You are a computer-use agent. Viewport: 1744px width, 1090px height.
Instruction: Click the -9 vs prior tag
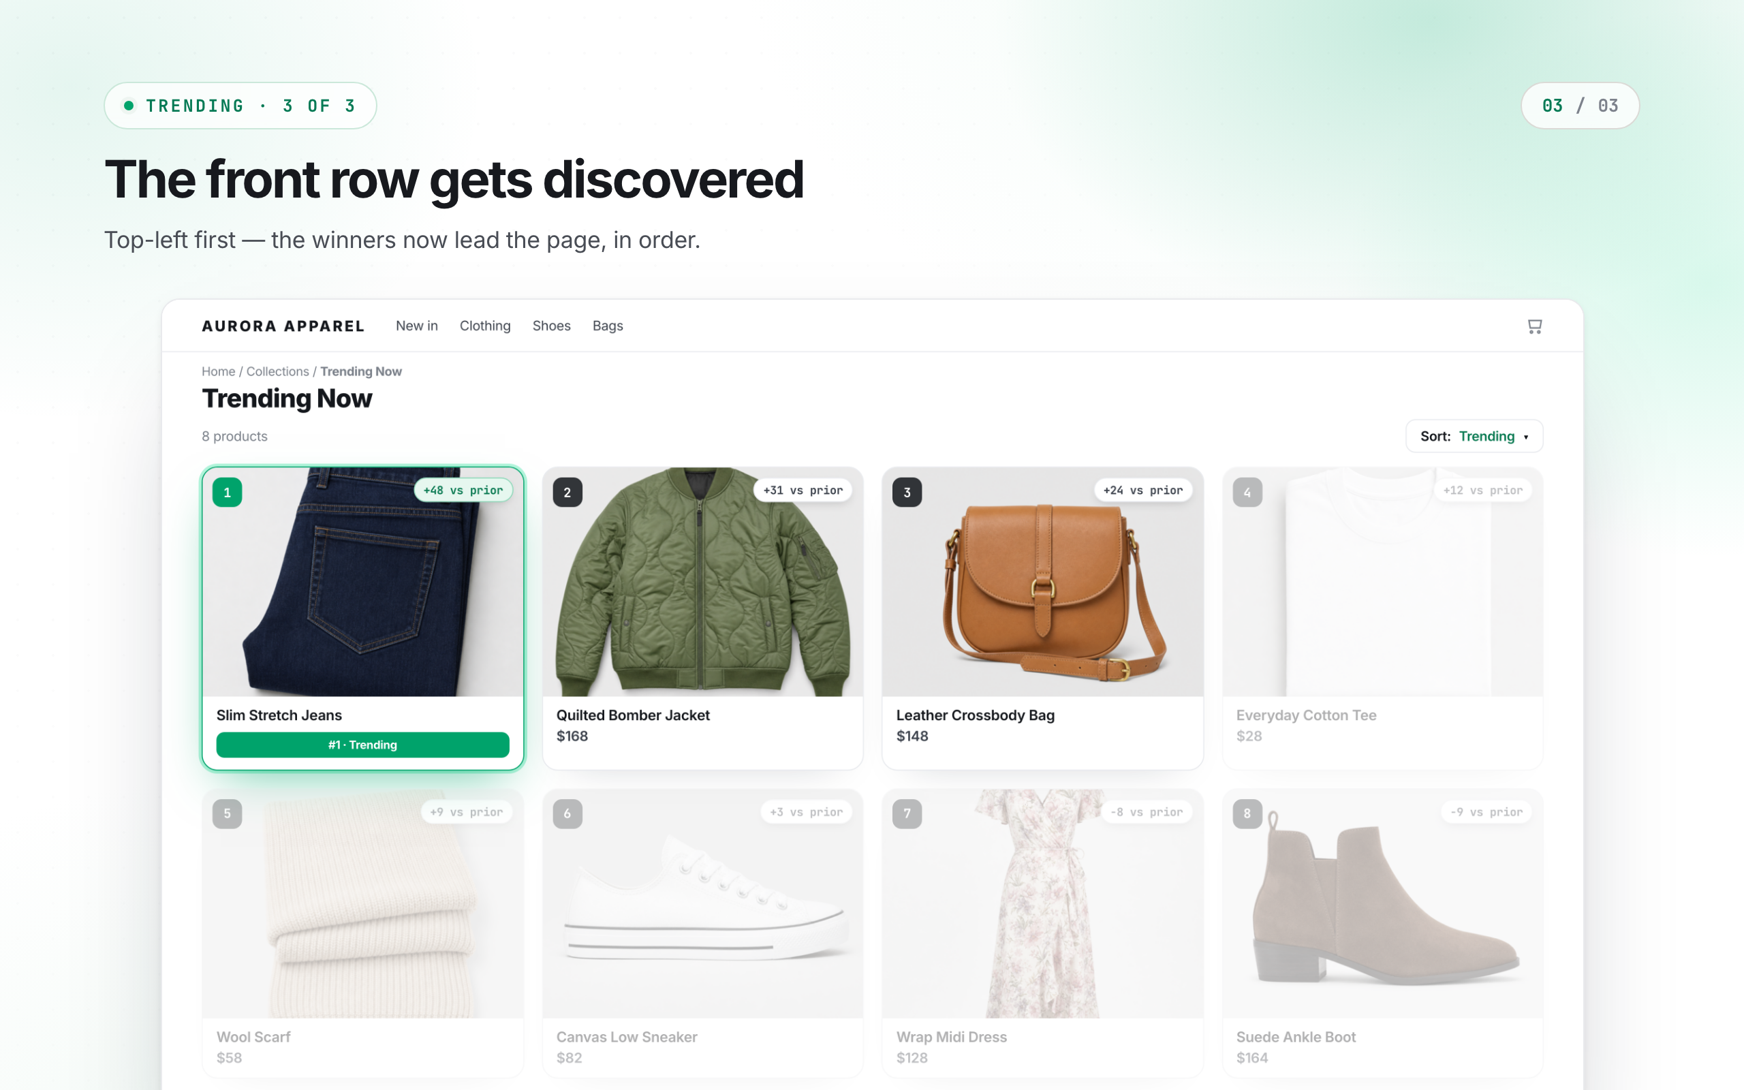1486,812
